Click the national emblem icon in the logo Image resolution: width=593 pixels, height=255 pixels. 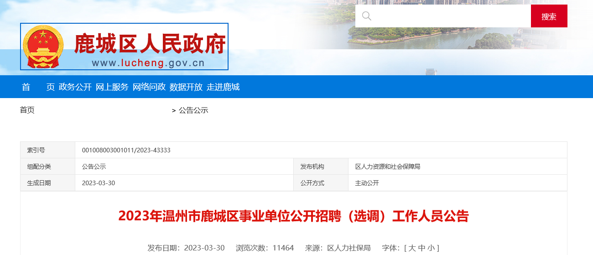(x=43, y=47)
